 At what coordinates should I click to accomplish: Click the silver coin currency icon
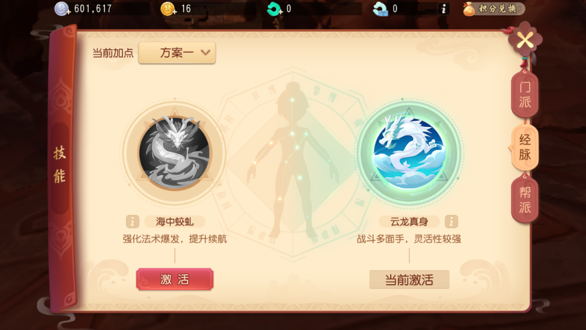62,9
